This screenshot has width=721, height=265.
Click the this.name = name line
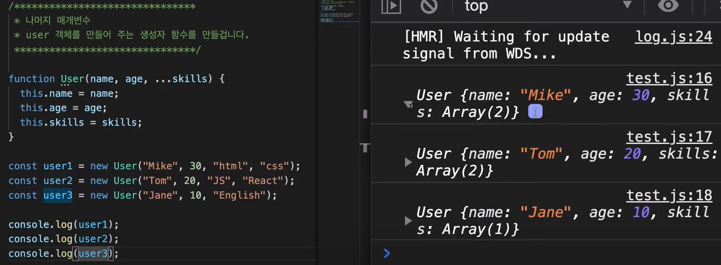tap(70, 94)
